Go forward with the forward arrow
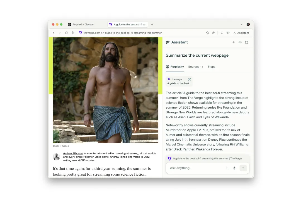The image size is (301, 201). (60, 33)
